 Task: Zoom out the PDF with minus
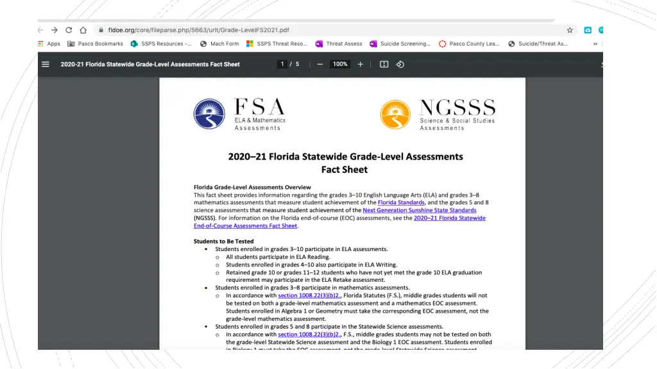(x=320, y=65)
